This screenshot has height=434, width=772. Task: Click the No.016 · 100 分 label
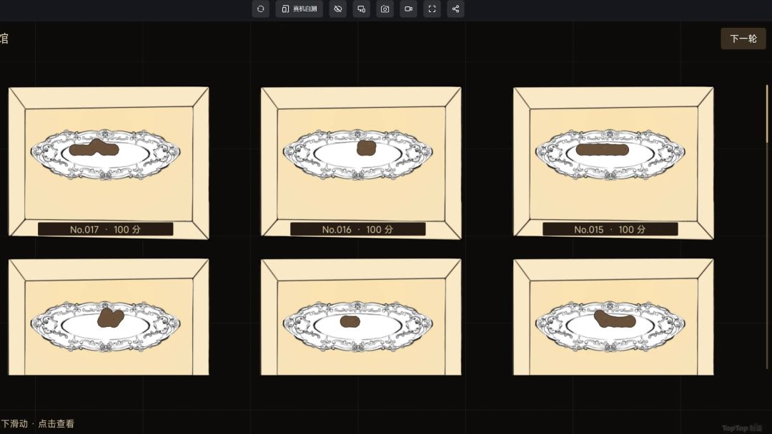pos(358,229)
